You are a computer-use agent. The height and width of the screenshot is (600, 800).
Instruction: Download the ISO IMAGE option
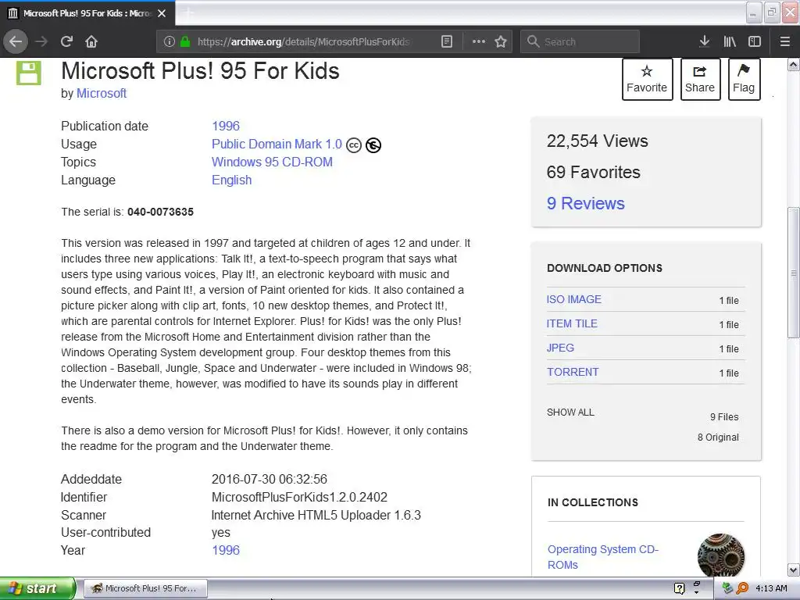pyautogui.click(x=574, y=299)
